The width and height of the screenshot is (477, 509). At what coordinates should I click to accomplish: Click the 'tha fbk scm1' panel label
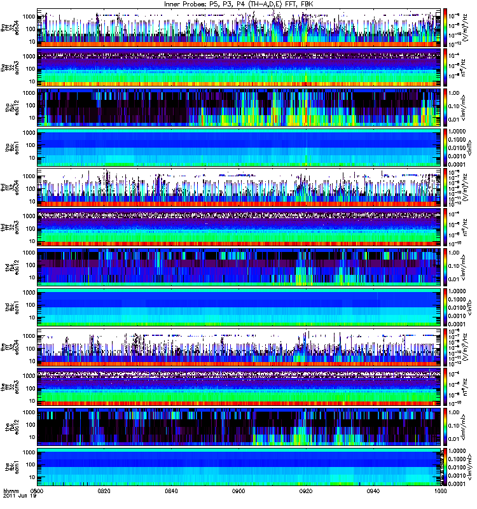point(12,148)
